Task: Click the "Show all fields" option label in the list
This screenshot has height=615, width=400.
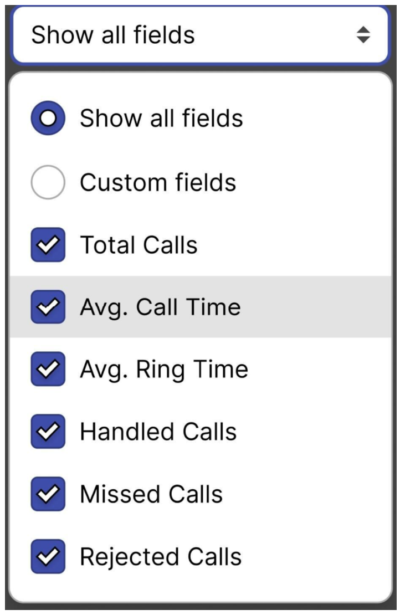Action: pos(161,119)
